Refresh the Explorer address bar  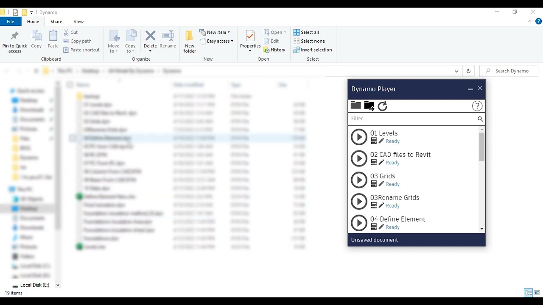tap(468, 71)
